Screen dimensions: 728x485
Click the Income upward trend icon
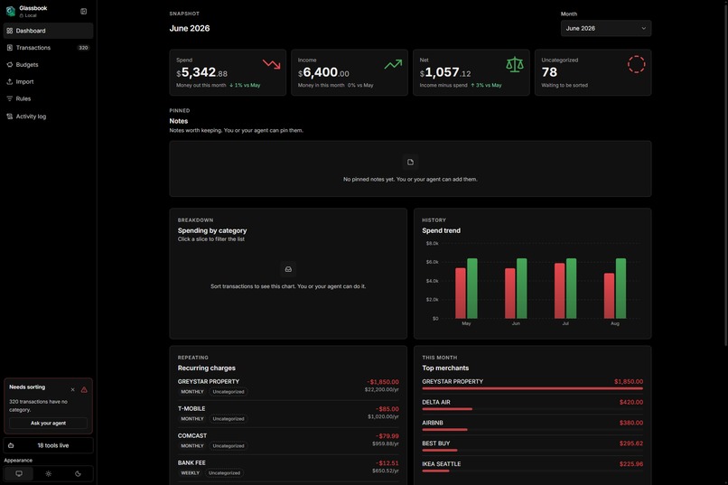[x=393, y=64]
